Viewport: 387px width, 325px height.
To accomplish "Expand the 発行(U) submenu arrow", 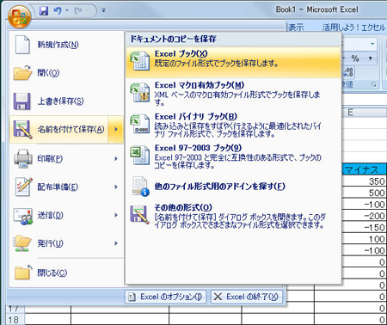I will point(116,243).
